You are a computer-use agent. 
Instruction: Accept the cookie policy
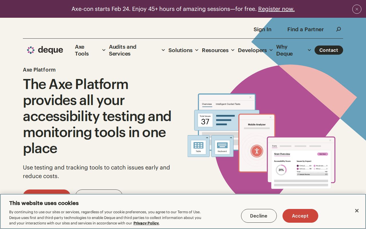(300, 216)
